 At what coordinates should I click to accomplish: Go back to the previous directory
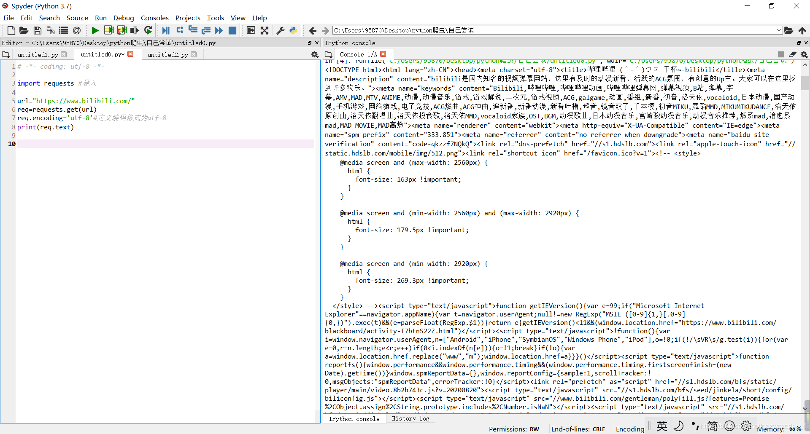(313, 30)
